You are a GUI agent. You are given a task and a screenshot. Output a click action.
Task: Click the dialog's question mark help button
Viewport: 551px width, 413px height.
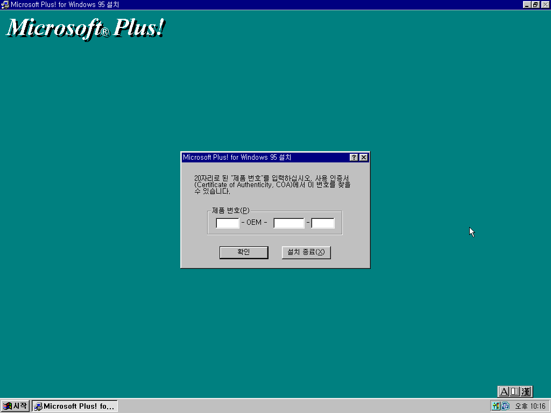[354, 158]
